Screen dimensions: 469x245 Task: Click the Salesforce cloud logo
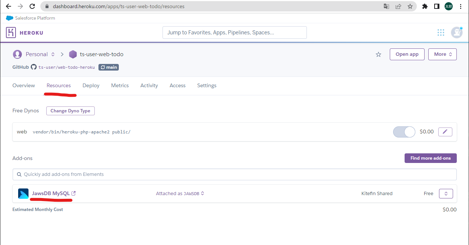pyautogui.click(x=10, y=18)
